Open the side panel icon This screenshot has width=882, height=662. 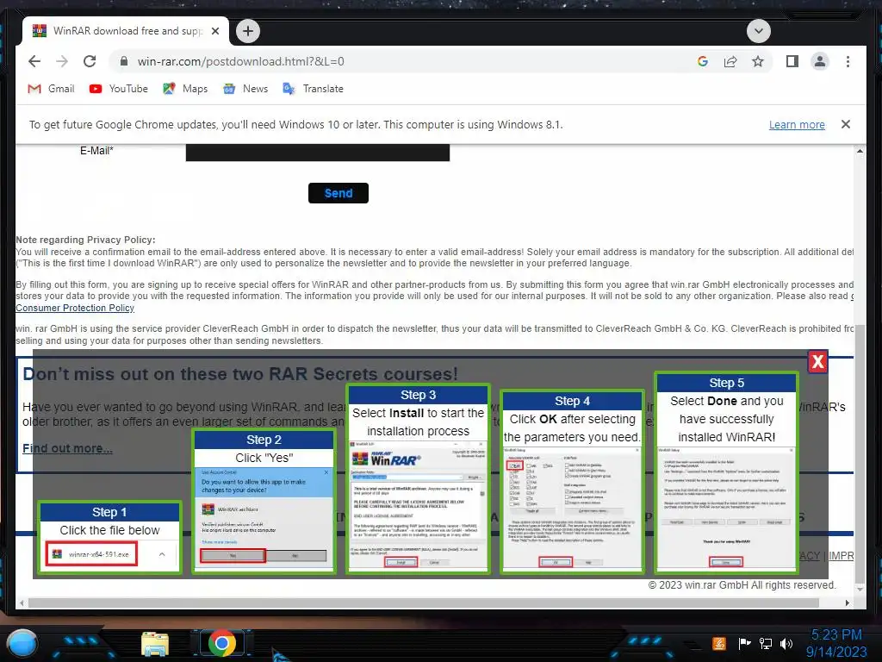tap(792, 61)
